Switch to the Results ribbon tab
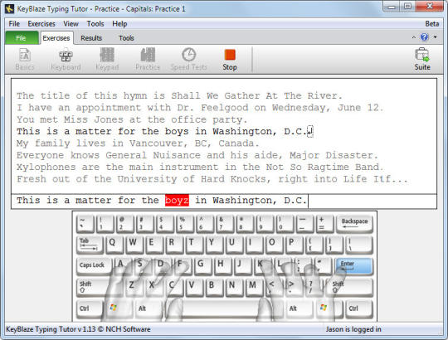 91,38
